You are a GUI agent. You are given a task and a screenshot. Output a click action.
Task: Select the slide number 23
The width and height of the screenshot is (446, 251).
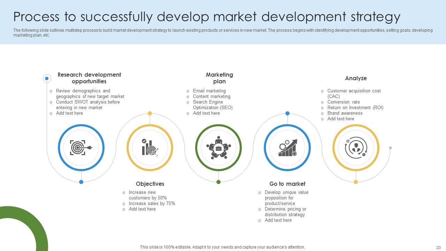pyautogui.click(x=438, y=248)
